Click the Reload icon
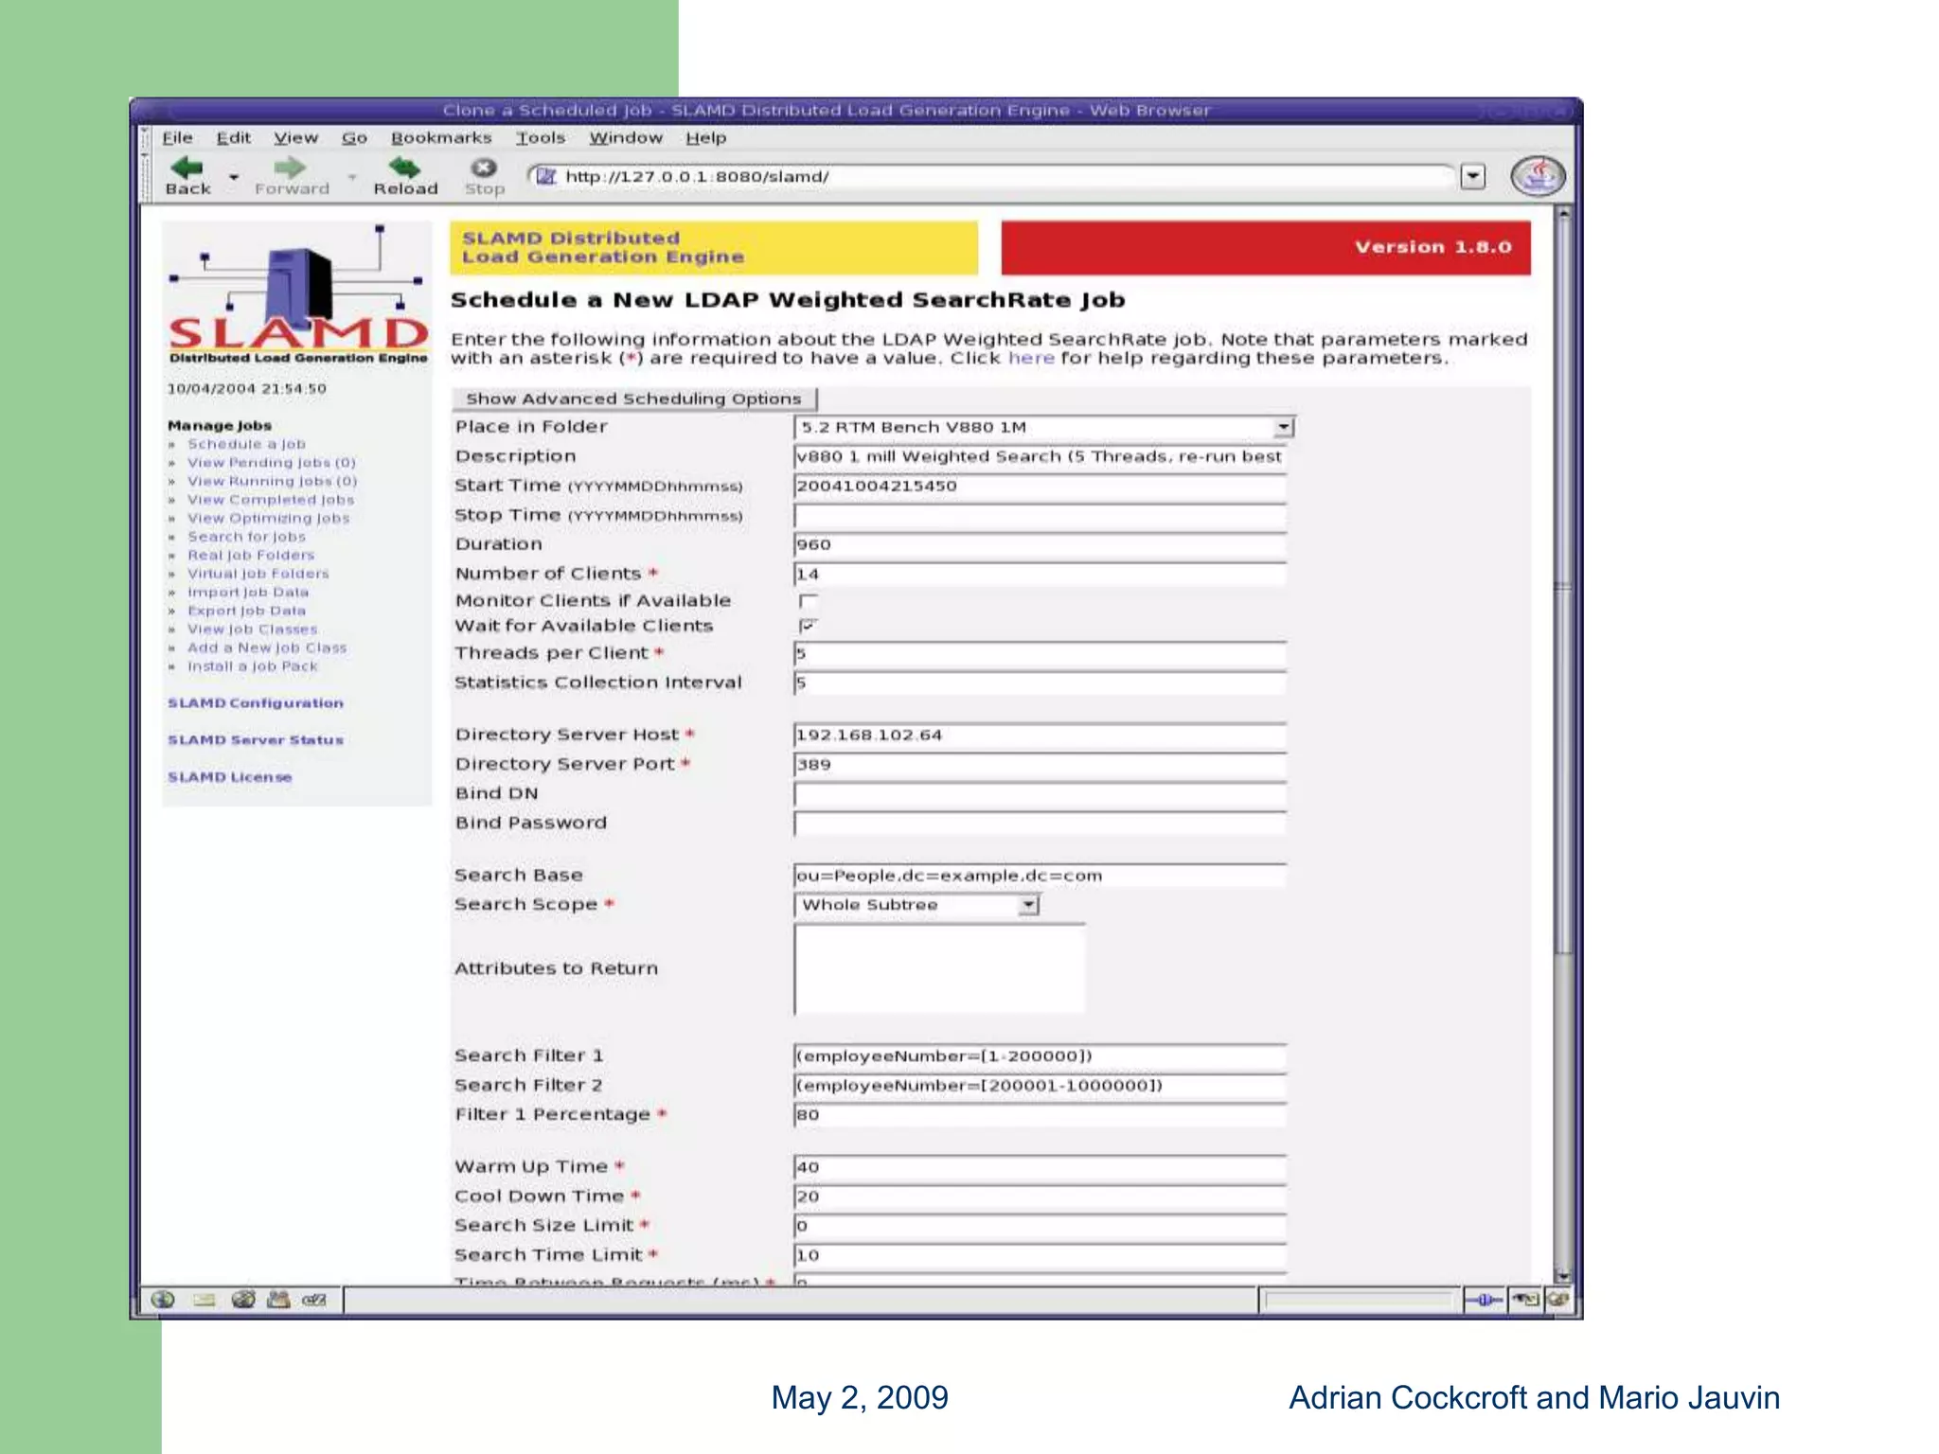Viewport: 1939px width, 1454px height. click(x=404, y=168)
